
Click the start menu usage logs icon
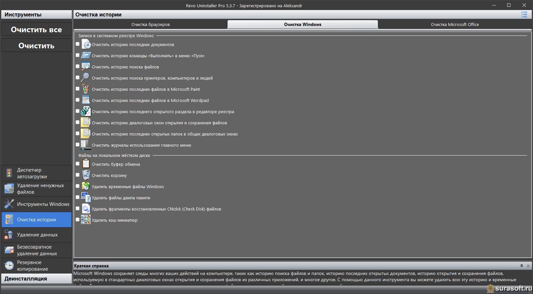pyautogui.click(x=86, y=145)
